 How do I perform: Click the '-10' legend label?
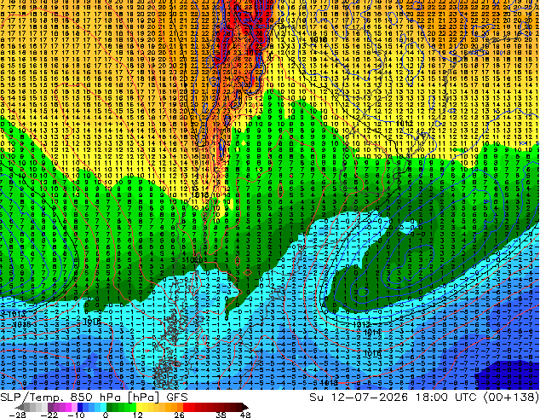[76, 415]
